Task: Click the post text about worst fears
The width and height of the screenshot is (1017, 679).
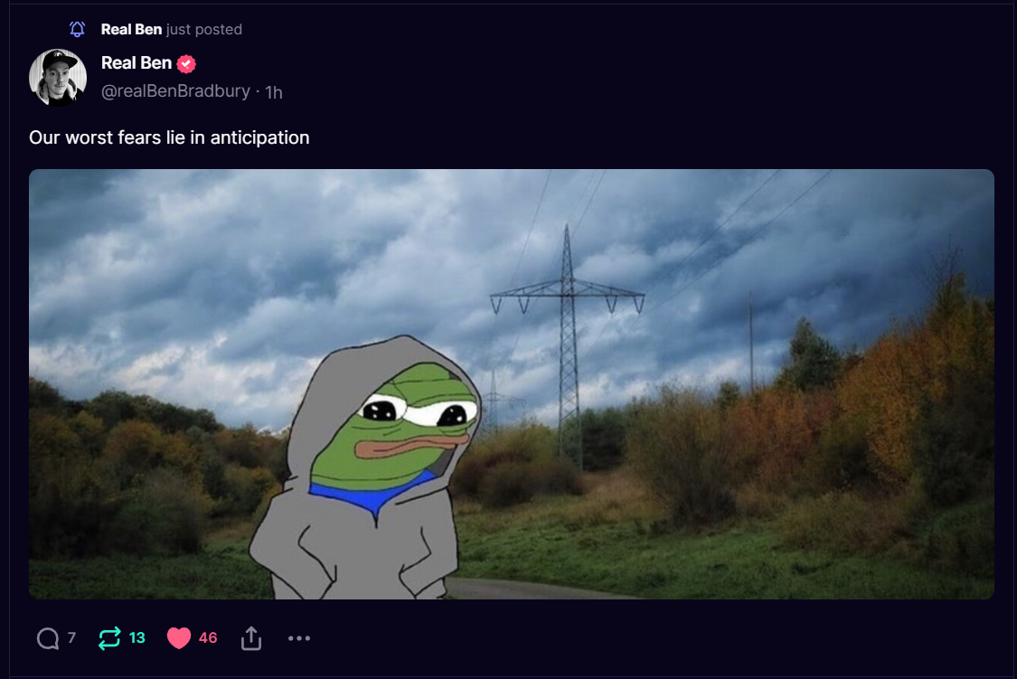Action: (169, 137)
